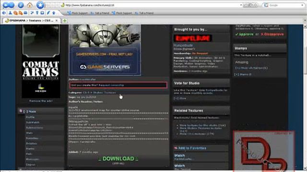Click the DB Productions ad image
The width and height of the screenshot is (307, 172).
click(264, 151)
